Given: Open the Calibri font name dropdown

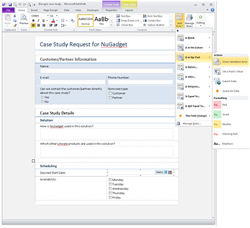Looking at the screenshot, I should tap(48, 16).
